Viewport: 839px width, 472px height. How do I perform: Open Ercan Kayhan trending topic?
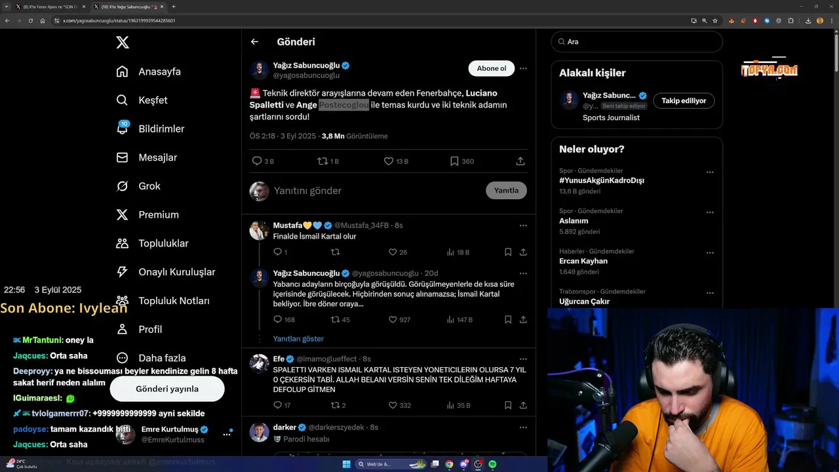pos(583,261)
